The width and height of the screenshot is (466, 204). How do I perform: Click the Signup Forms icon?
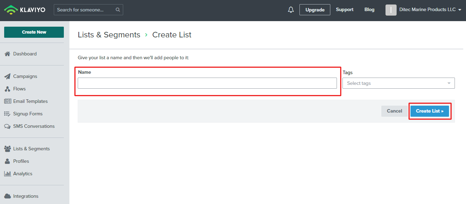[x=7, y=114]
